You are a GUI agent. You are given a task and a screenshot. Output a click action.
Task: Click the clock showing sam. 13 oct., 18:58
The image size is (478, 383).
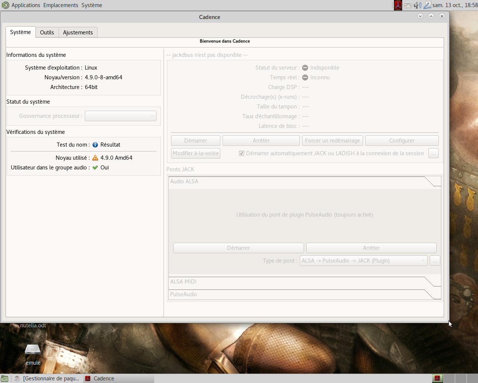455,5
